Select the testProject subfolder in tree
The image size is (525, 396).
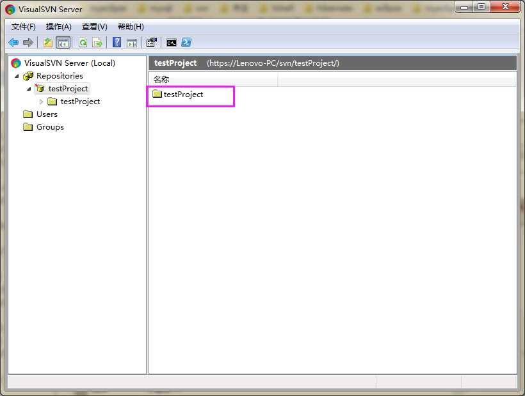(x=80, y=102)
